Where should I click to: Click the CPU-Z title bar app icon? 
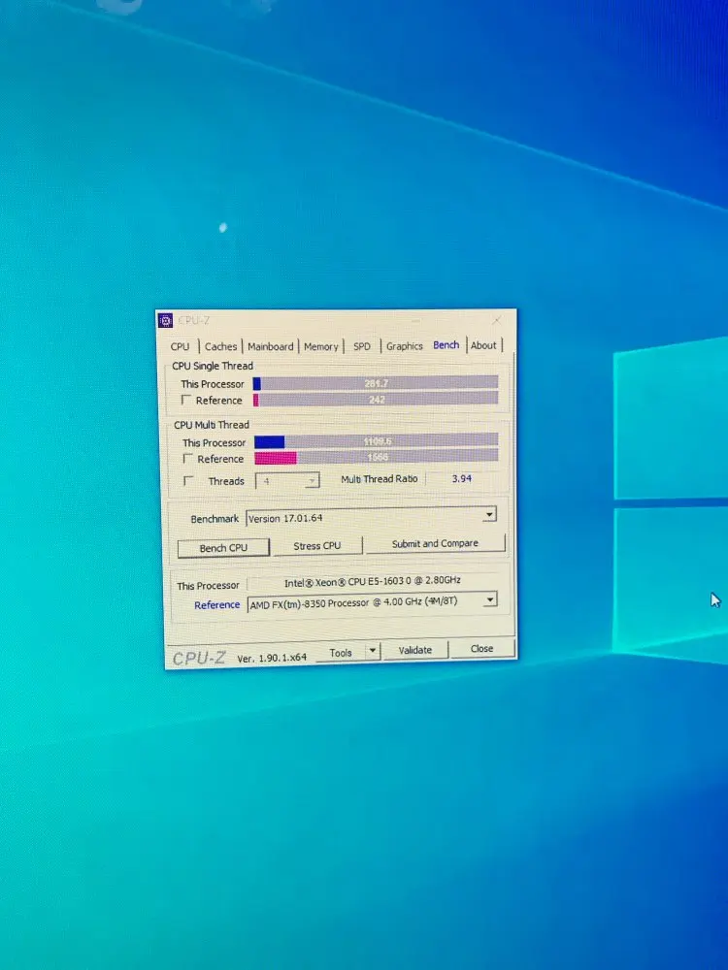(165, 321)
